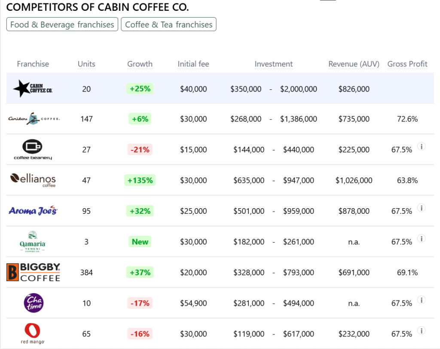Open the Aroma Joe's logo

(33, 211)
